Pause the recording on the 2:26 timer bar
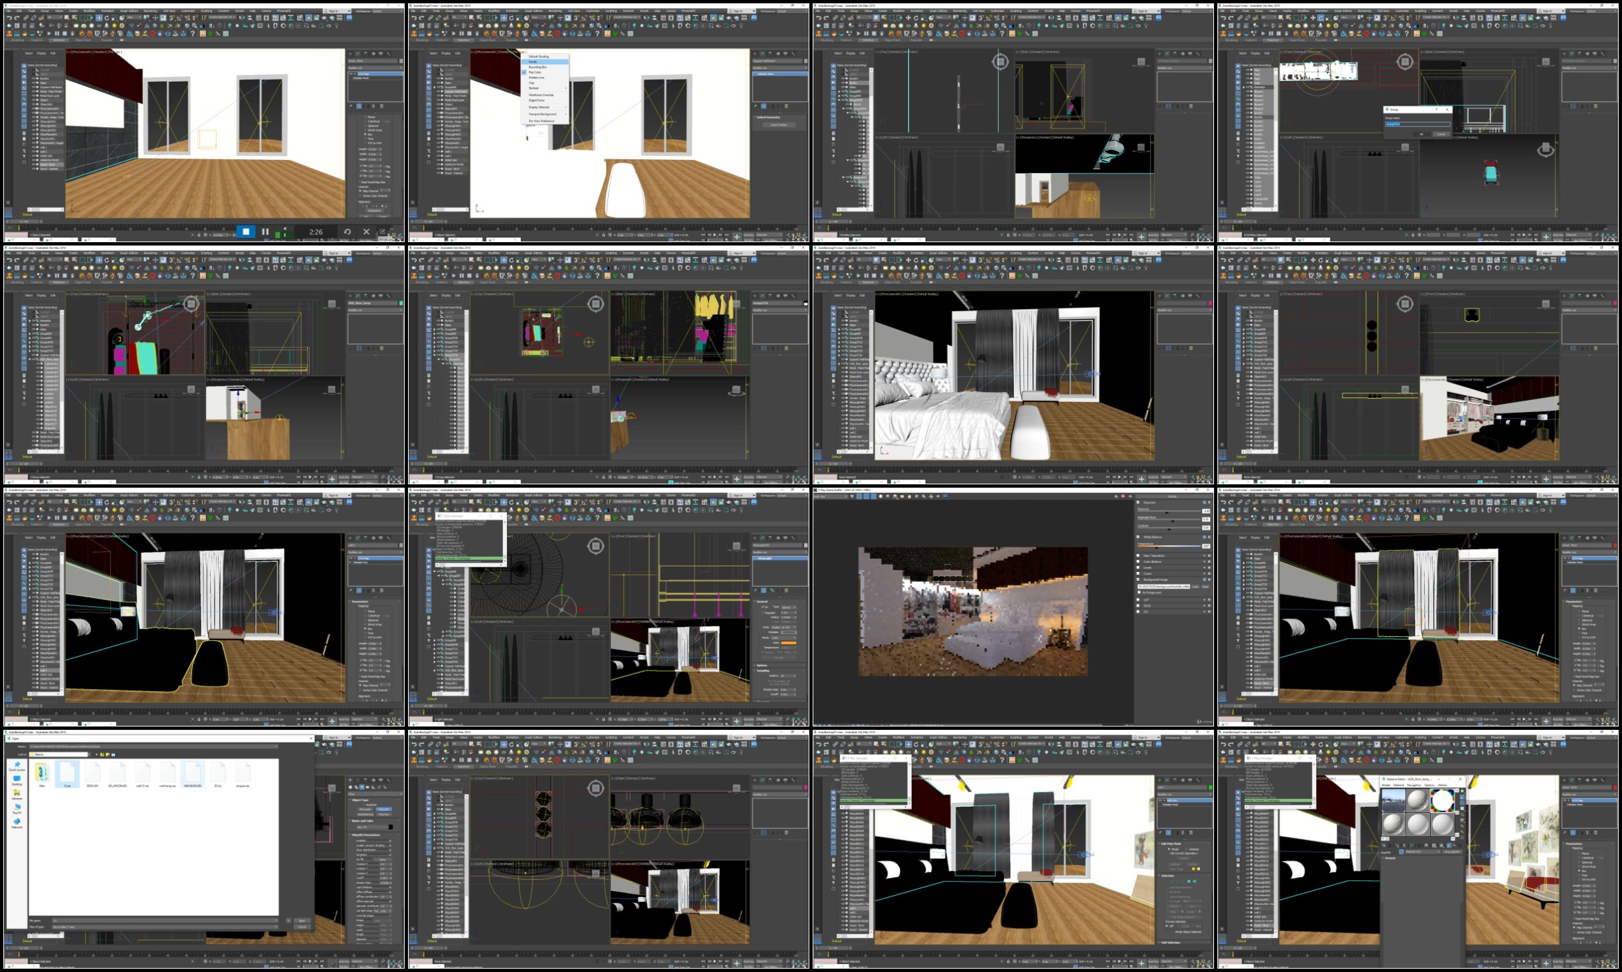Image resolution: width=1622 pixels, height=972 pixels. 265,231
